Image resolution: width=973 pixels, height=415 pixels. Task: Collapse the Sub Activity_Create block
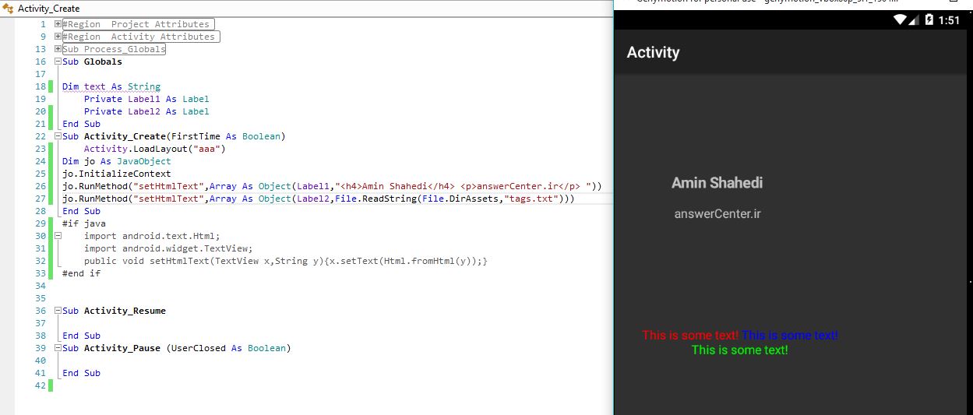tap(58, 136)
